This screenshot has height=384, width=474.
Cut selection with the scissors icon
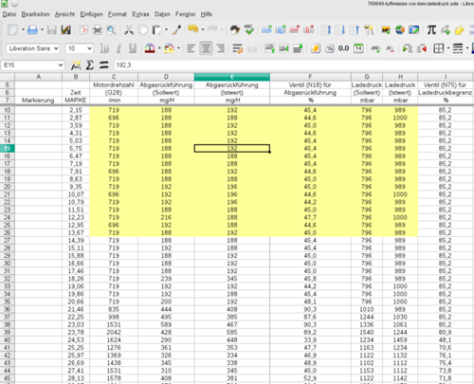click(129, 30)
